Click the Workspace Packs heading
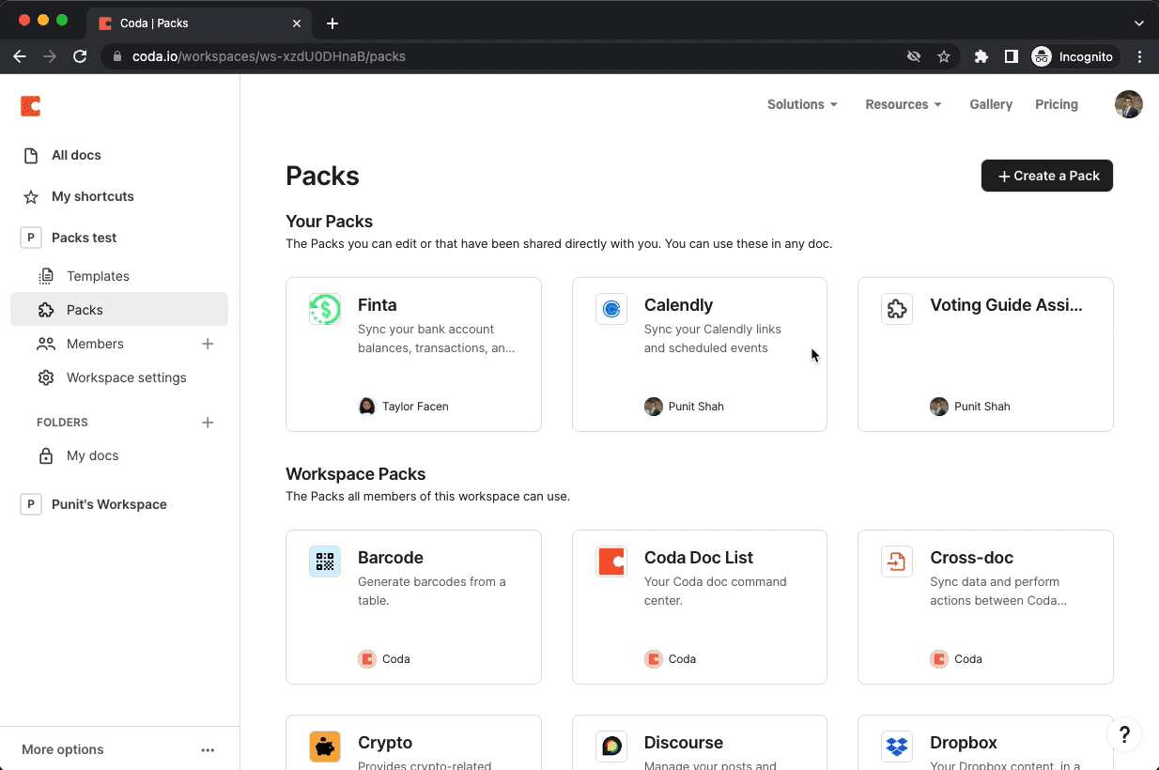Screen dimensions: 1159x770 356,474
